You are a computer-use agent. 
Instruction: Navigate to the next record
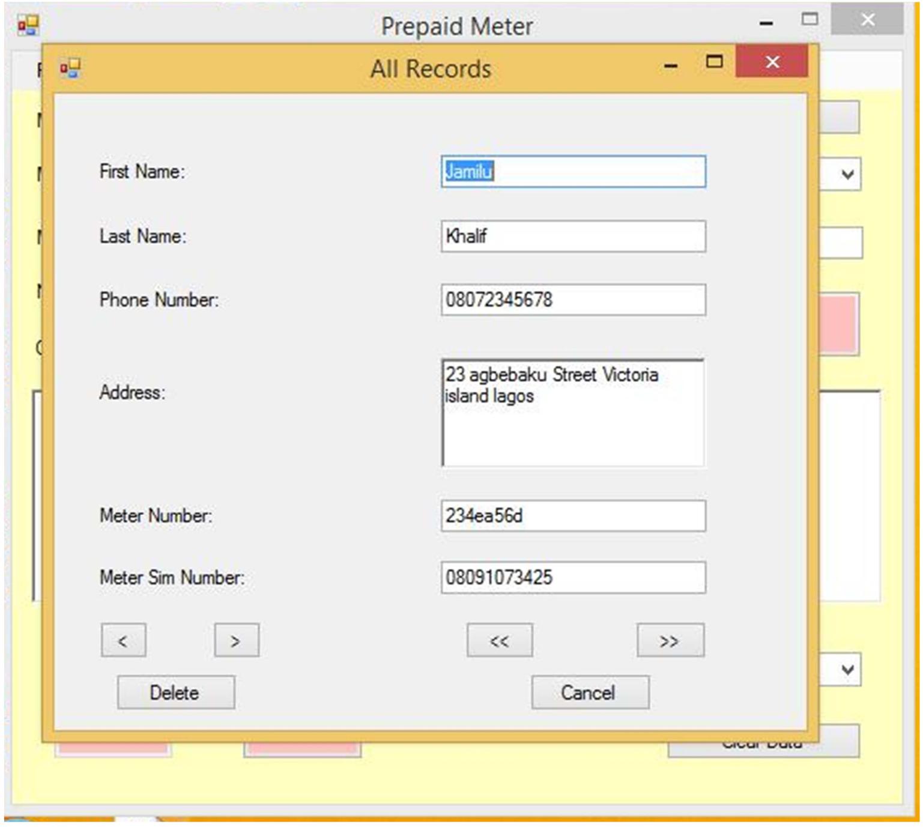(236, 640)
